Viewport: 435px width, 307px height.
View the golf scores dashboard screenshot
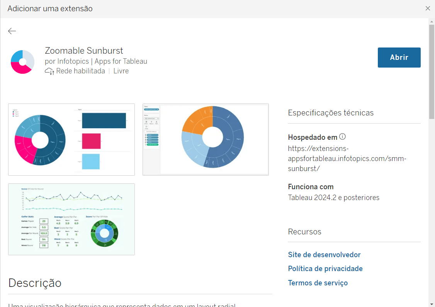point(71,219)
